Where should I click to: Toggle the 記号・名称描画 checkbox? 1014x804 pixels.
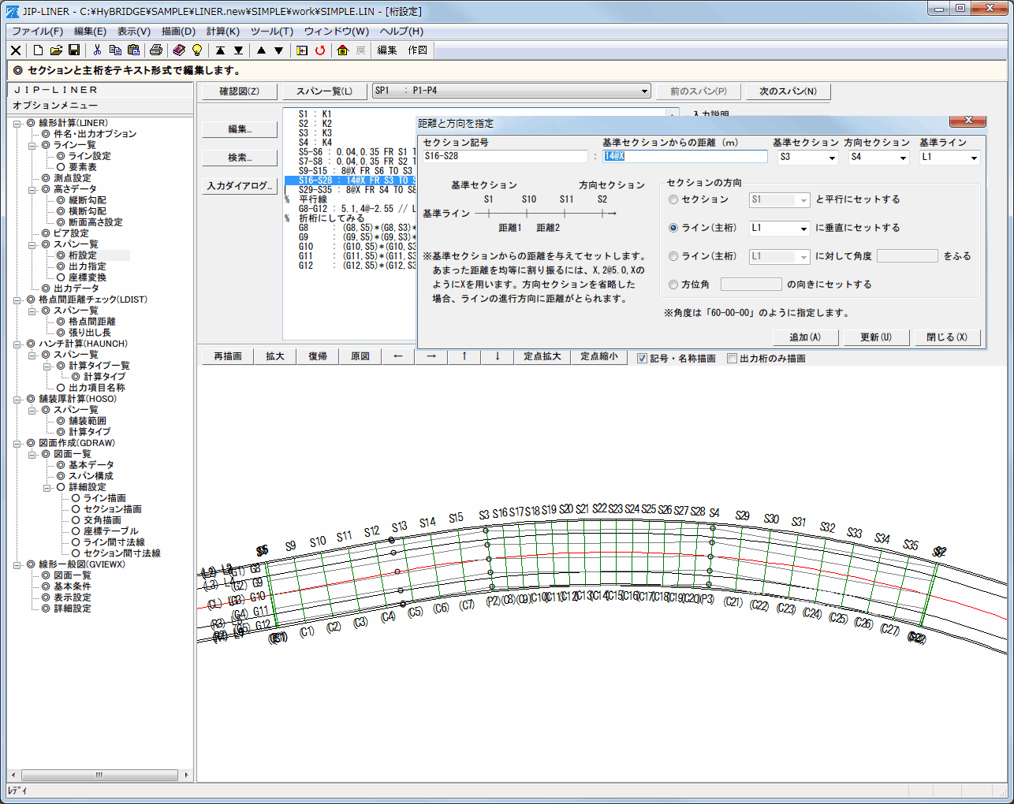point(643,359)
